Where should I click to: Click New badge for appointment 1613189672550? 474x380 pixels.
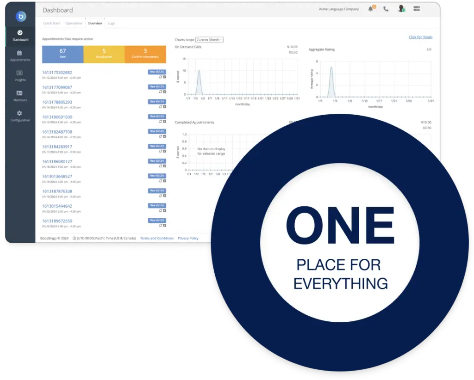pyautogui.click(x=157, y=221)
